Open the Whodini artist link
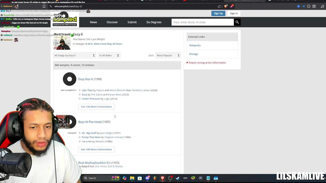The width and height of the screenshot is (326, 183). point(100,141)
